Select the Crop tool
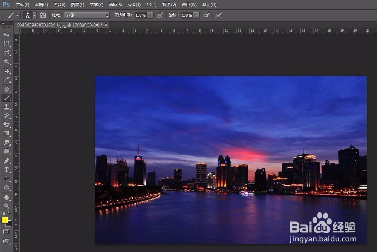Screen dimensions: 377x252 pos(6,70)
